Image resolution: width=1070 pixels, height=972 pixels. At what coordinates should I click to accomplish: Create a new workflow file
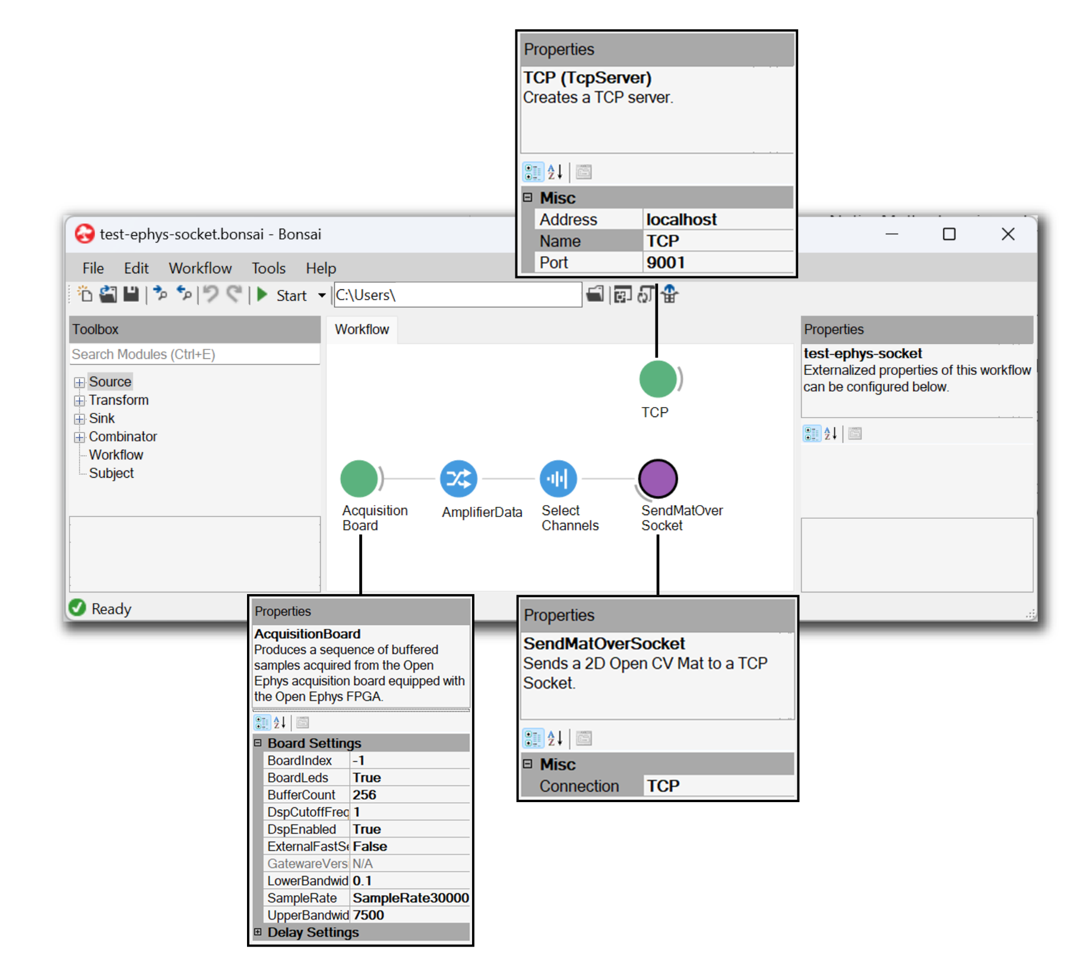click(x=85, y=294)
